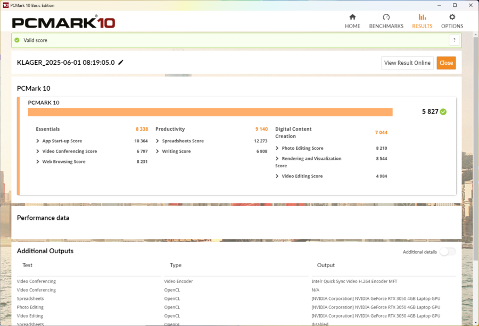Image resolution: width=479 pixels, height=326 pixels.
Task: Click the PCMARK 10 logo
Action: point(63,22)
